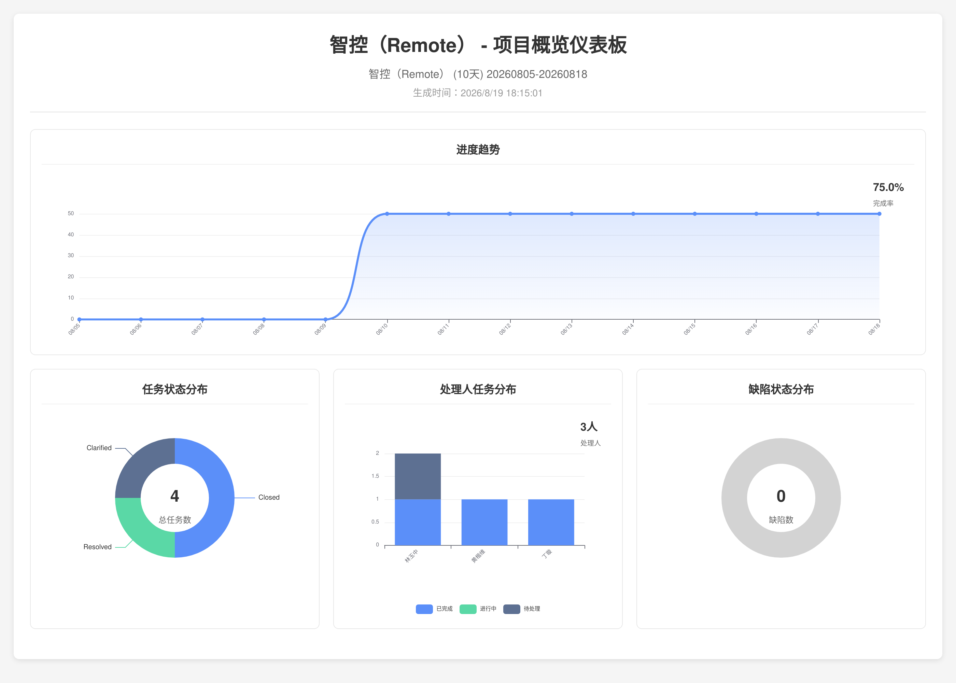Click the '缺陷数' text inside the gray donut
The width and height of the screenshot is (956, 683).
tap(781, 520)
